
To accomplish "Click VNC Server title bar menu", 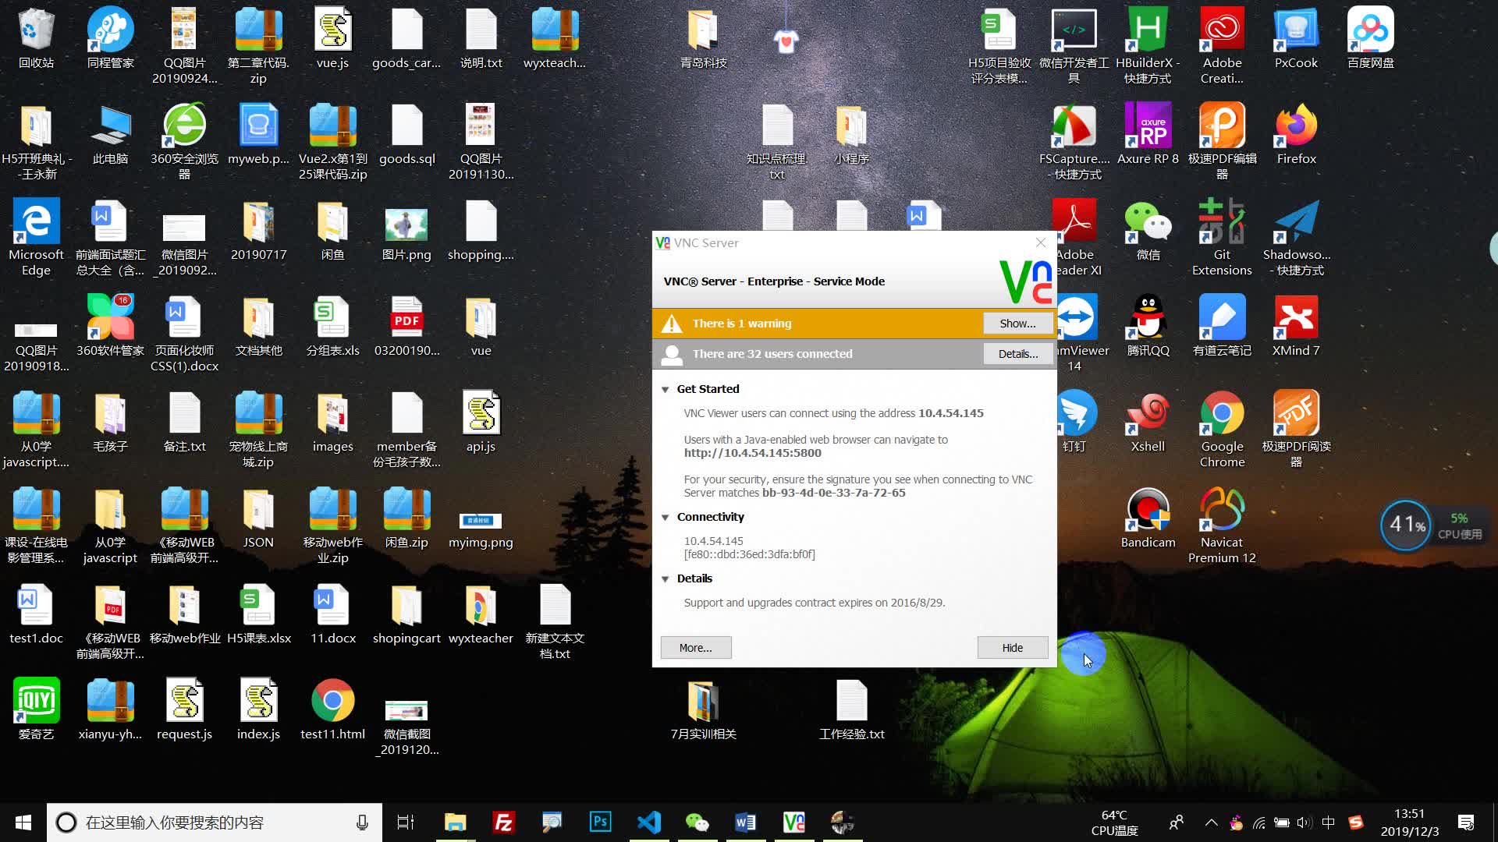I will tap(665, 242).
